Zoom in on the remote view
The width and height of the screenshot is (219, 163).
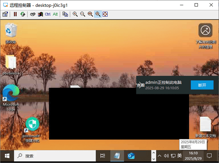75,14
